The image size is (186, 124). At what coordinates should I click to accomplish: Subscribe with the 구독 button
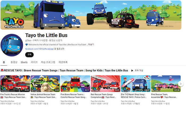coord(29,55)
